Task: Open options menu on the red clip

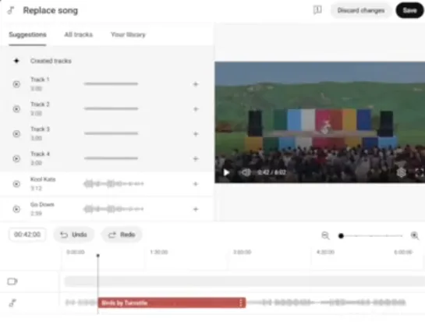Action: (241, 303)
